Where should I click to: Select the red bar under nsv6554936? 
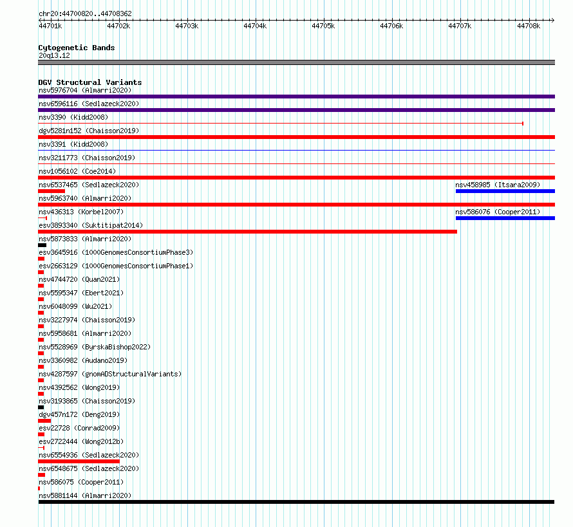pos(79,461)
